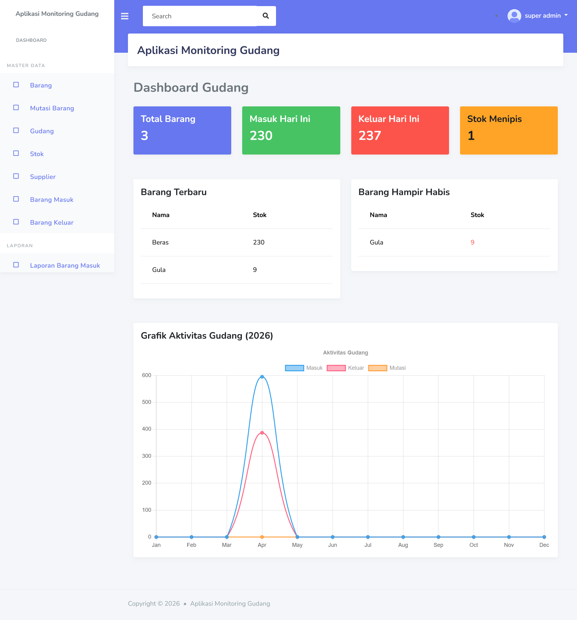Select the Stok Menipis orange card
577x620 pixels.
pos(508,130)
